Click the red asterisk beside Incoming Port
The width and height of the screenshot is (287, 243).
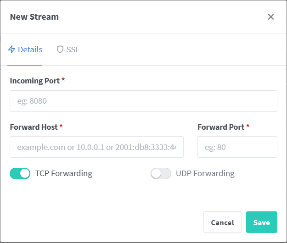[x=63, y=80]
